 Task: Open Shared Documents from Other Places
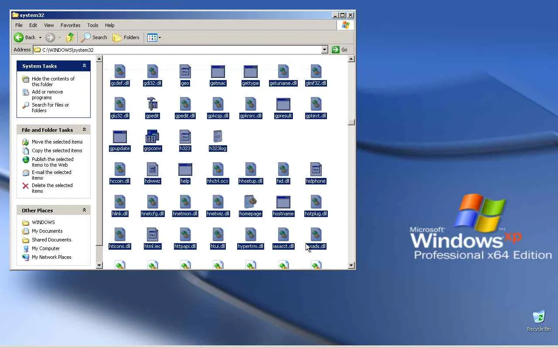(51, 240)
